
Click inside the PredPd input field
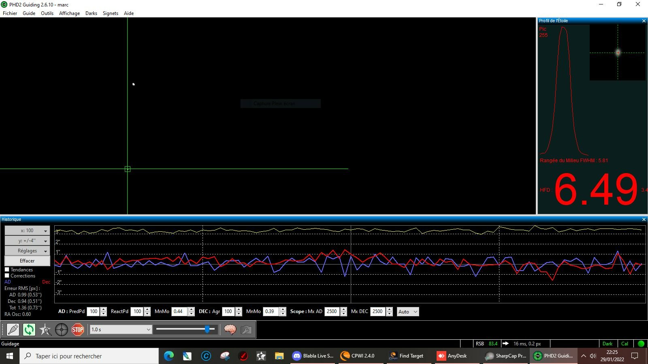(94, 312)
